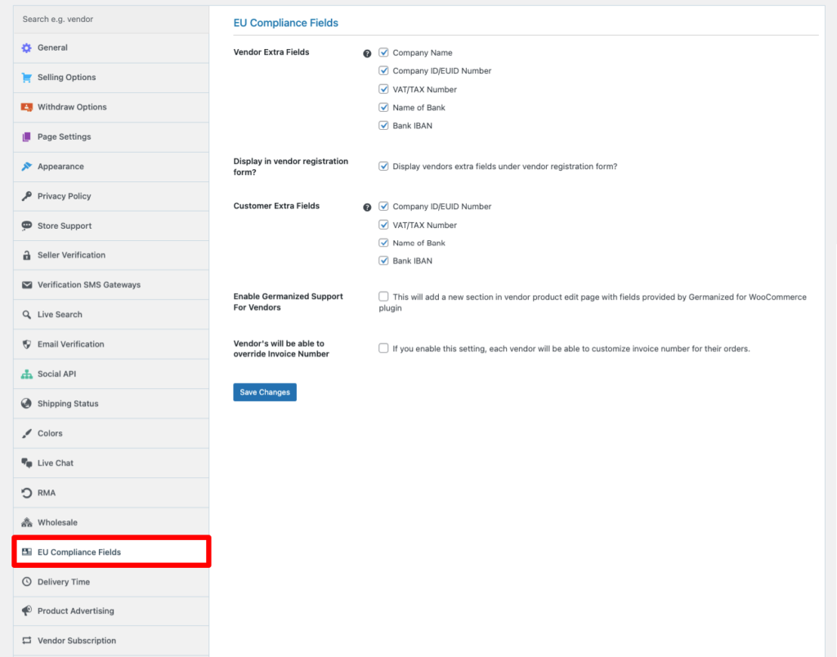The height and width of the screenshot is (657, 837).
Task: Open the Selling Options section
Action: click(x=111, y=78)
